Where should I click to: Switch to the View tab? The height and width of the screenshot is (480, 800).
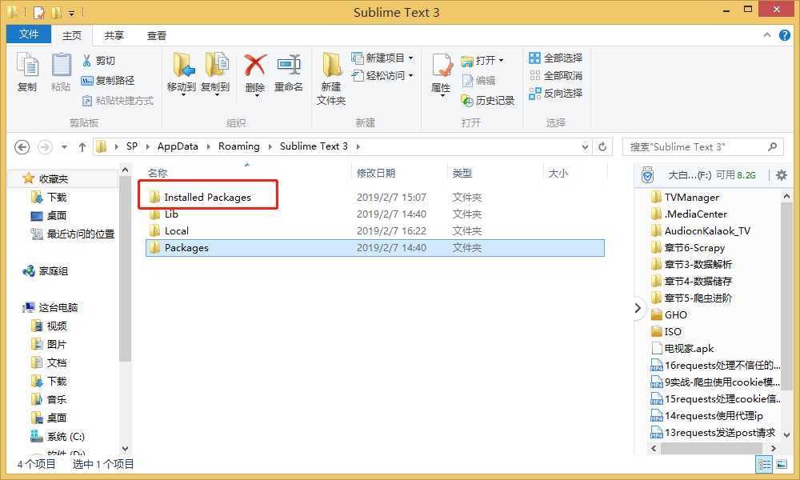[x=156, y=35]
